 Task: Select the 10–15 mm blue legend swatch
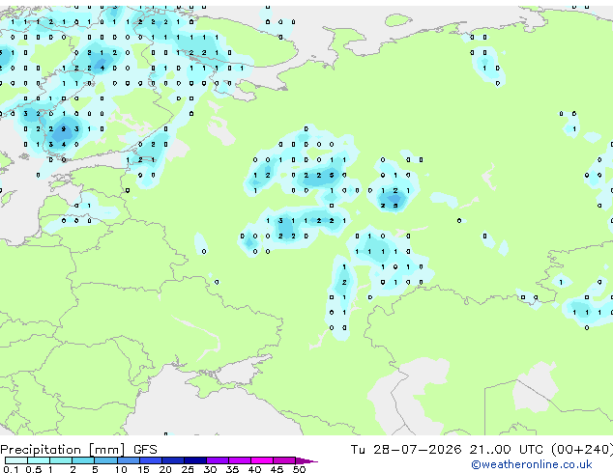pos(129,460)
